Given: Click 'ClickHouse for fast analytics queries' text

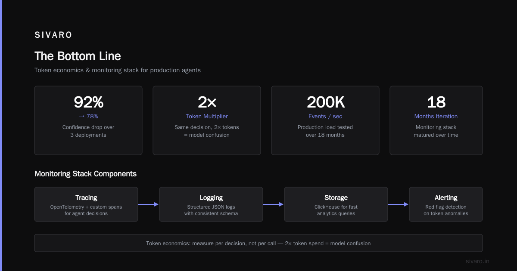Looking at the screenshot, I should coord(336,210).
